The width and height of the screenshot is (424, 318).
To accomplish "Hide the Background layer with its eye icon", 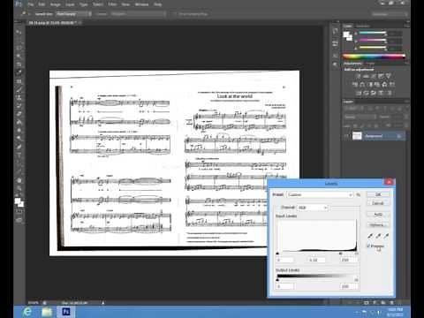I will 347,136.
